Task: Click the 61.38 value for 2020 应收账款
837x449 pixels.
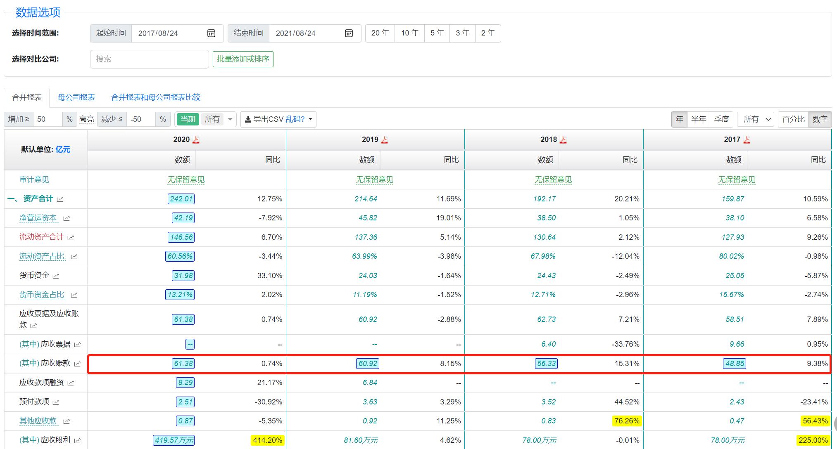Action: [x=183, y=364]
